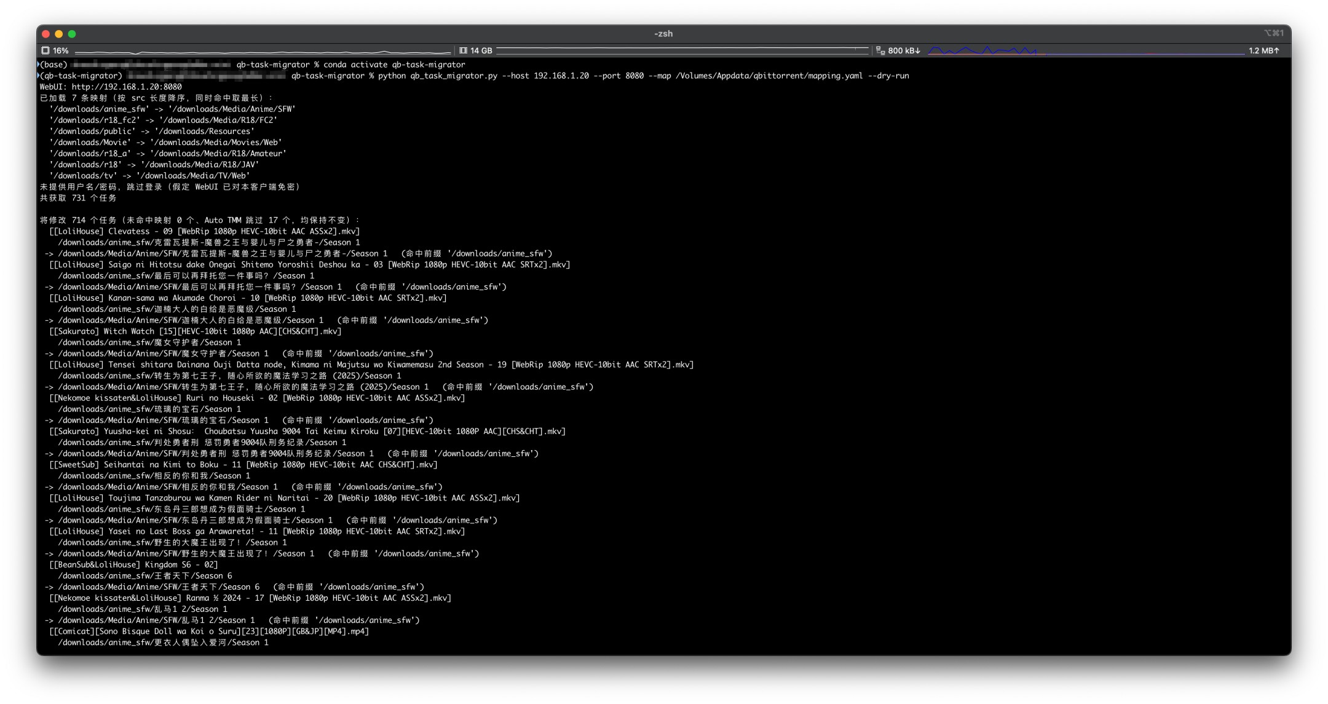Click '[LoliHouse] Clevatess - 09' file name
Screen dimensions: 1328x704
(x=204, y=231)
